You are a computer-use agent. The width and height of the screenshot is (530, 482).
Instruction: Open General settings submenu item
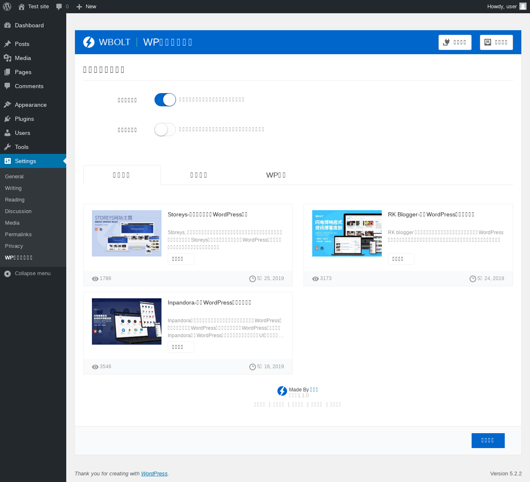point(33,176)
